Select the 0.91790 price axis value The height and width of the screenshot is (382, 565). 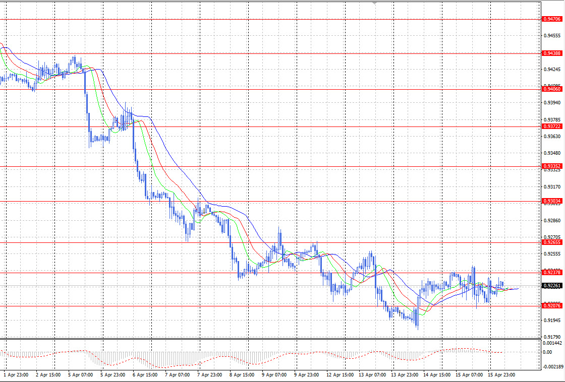point(552,337)
